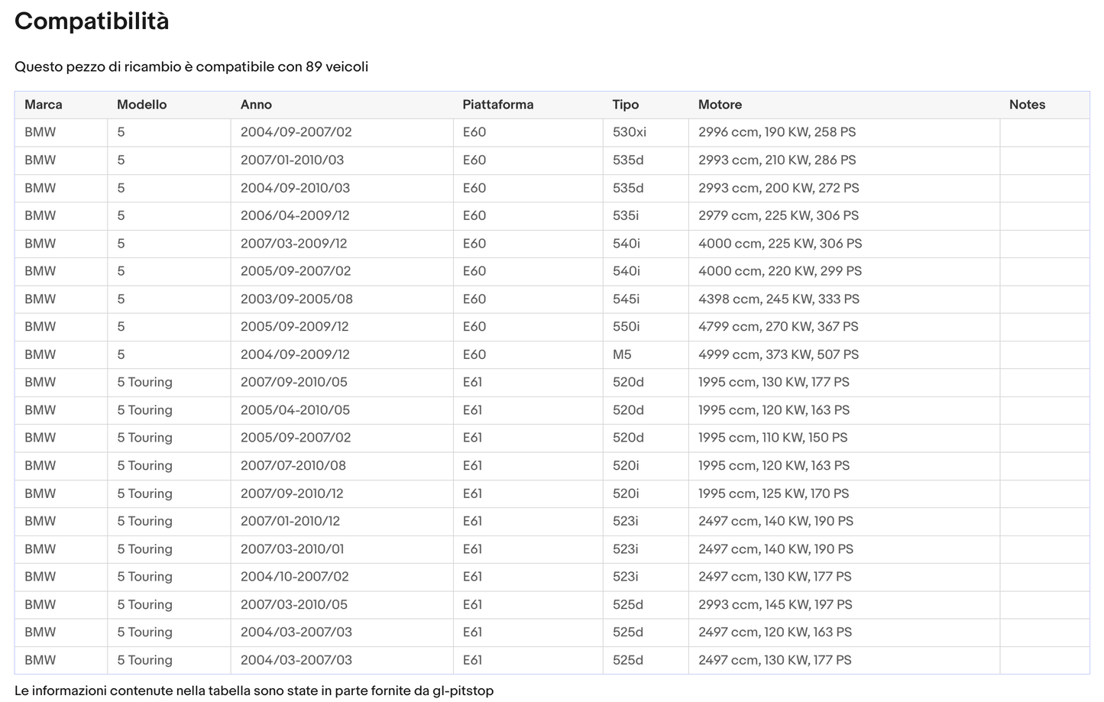Select text 'Questo pezzo di ricambio è compatibile con 89 veicoli'

click(x=191, y=66)
